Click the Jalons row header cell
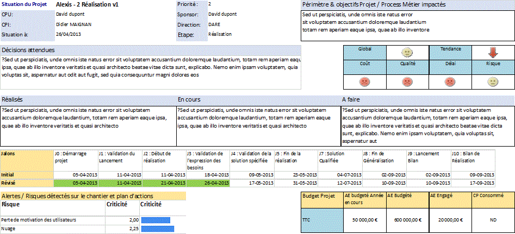 (27, 160)
